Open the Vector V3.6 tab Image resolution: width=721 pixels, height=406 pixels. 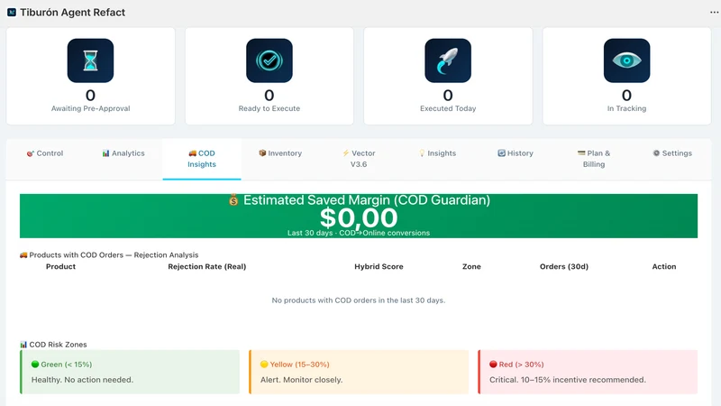[x=359, y=159]
